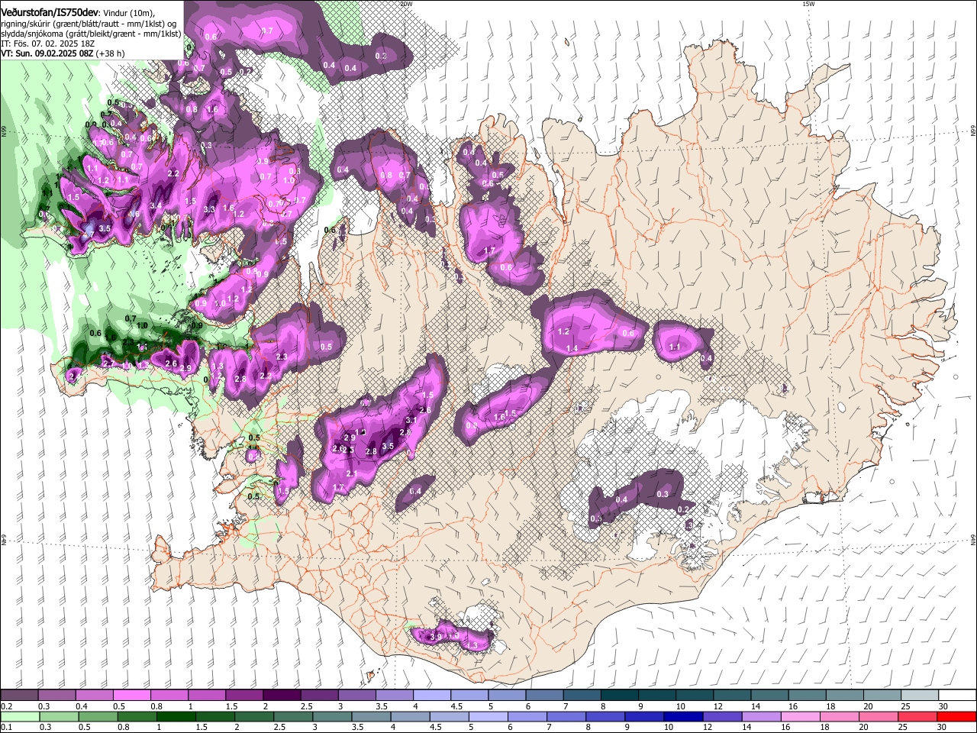Click the '30' label in the top legend row
Viewport: 977px width, 733px height.
pyautogui.click(x=943, y=706)
